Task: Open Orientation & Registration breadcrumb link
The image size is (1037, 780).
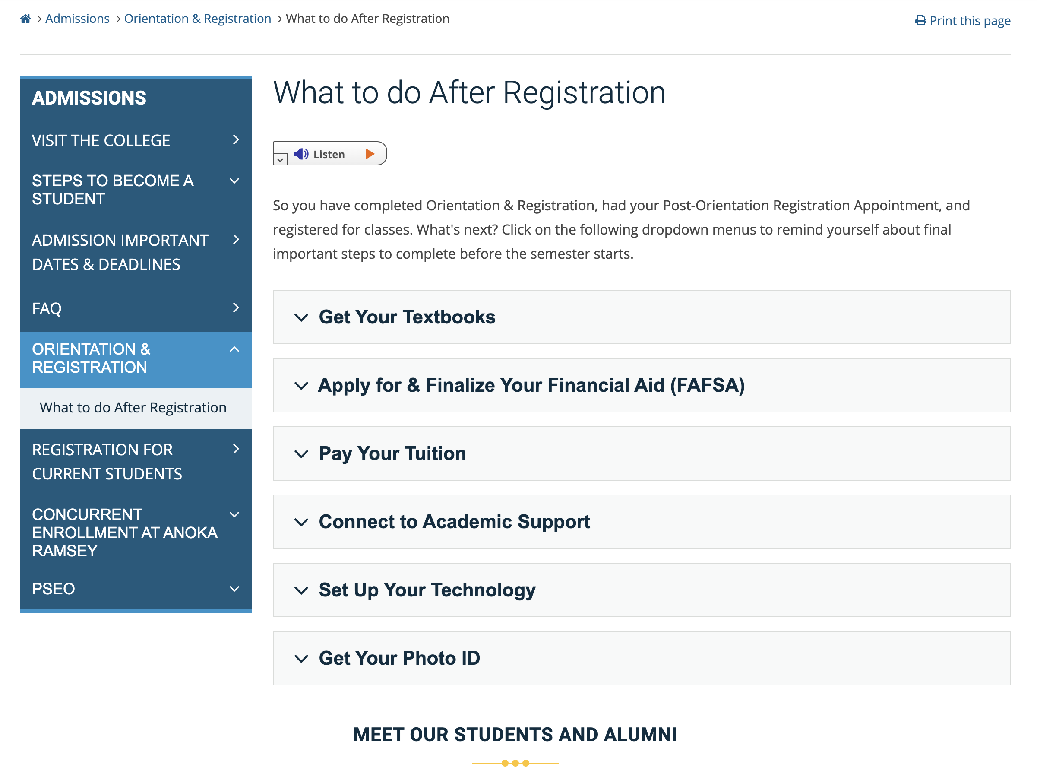Action: pyautogui.click(x=197, y=19)
